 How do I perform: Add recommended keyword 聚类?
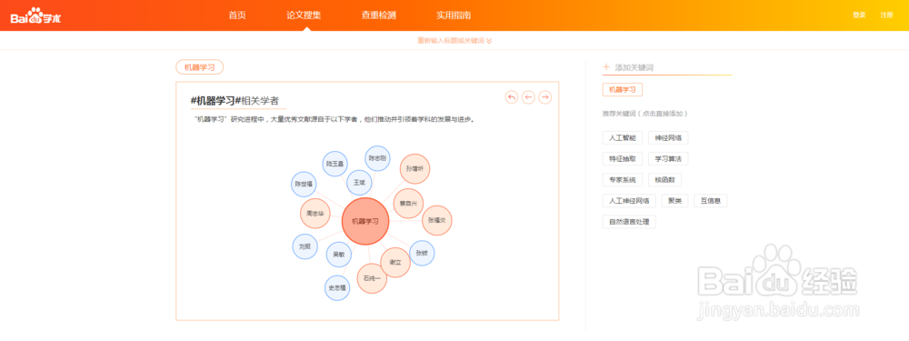coord(674,201)
